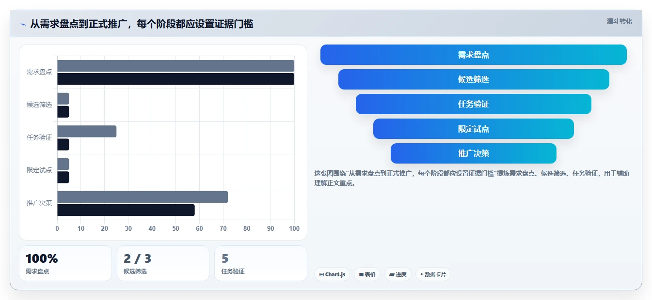Click the 表格 chip
Viewport: 652px width, 300px height.
pyautogui.click(x=367, y=274)
